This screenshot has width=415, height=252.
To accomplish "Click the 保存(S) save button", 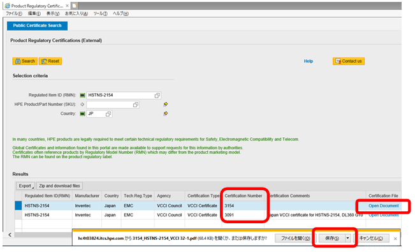I will pos(332,238).
